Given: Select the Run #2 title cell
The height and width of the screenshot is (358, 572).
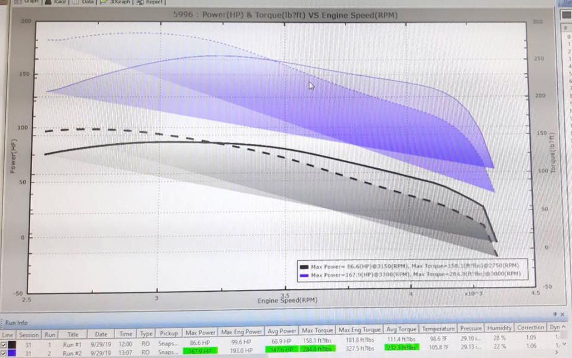Looking at the screenshot, I should coord(73,353).
